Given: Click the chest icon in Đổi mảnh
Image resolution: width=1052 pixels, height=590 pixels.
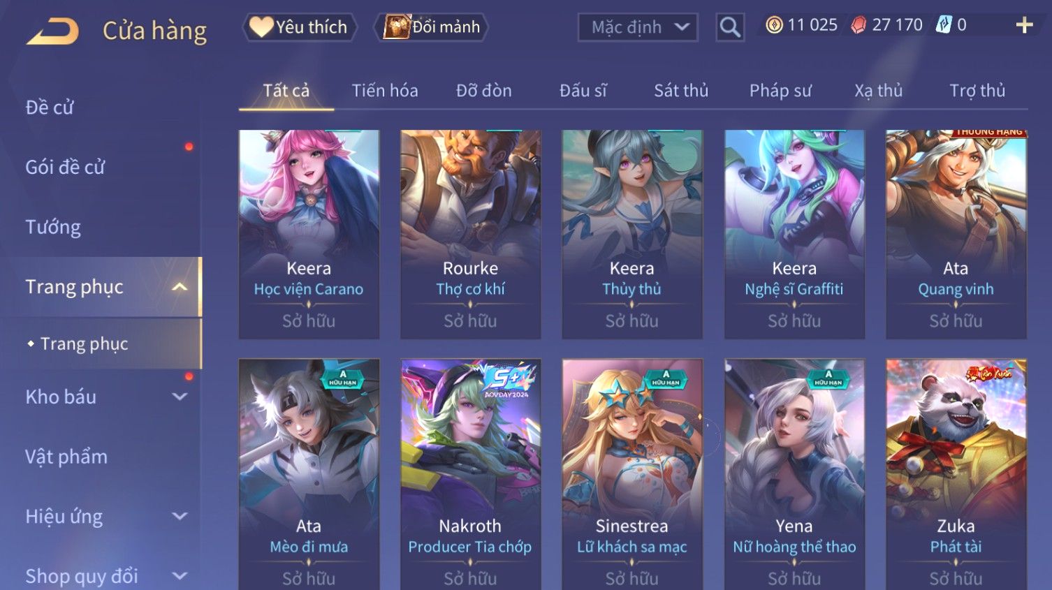Looking at the screenshot, I should click(x=397, y=27).
